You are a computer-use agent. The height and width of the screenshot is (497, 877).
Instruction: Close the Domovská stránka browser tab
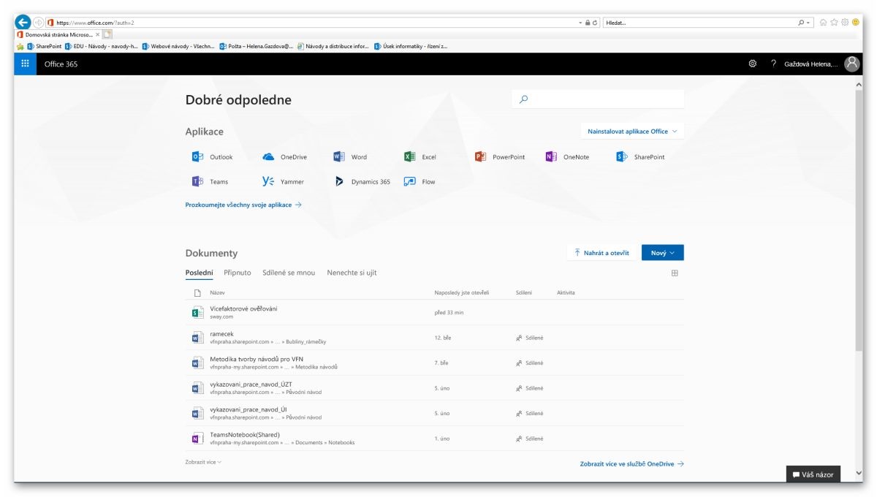[98, 34]
